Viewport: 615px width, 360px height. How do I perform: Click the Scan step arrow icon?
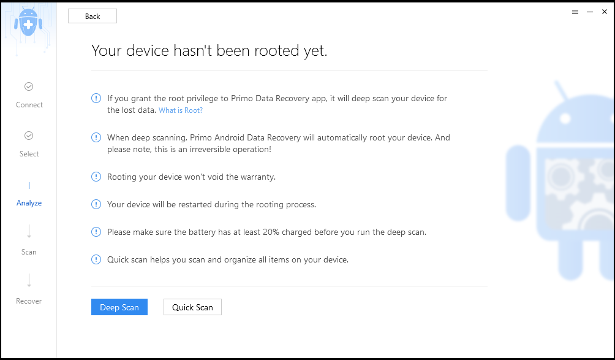(29, 232)
